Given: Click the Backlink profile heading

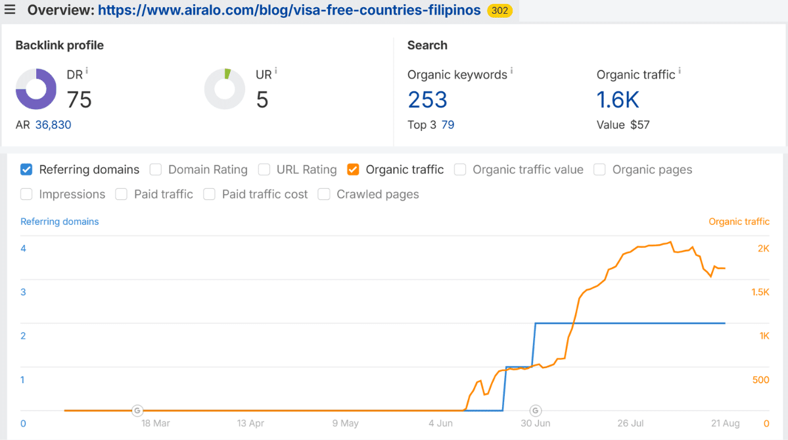Looking at the screenshot, I should click(59, 45).
